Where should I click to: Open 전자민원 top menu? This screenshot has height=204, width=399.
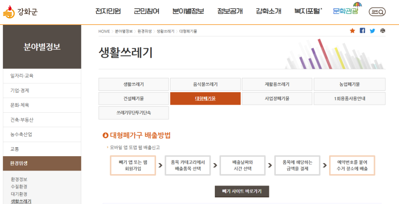108,11
